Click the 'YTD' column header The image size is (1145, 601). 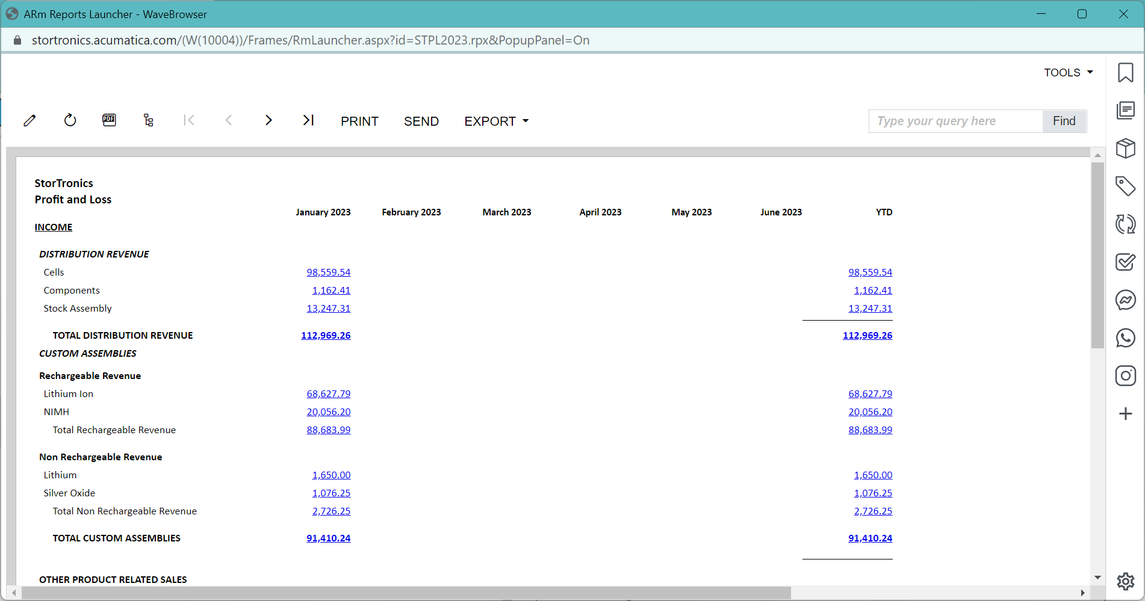point(884,212)
